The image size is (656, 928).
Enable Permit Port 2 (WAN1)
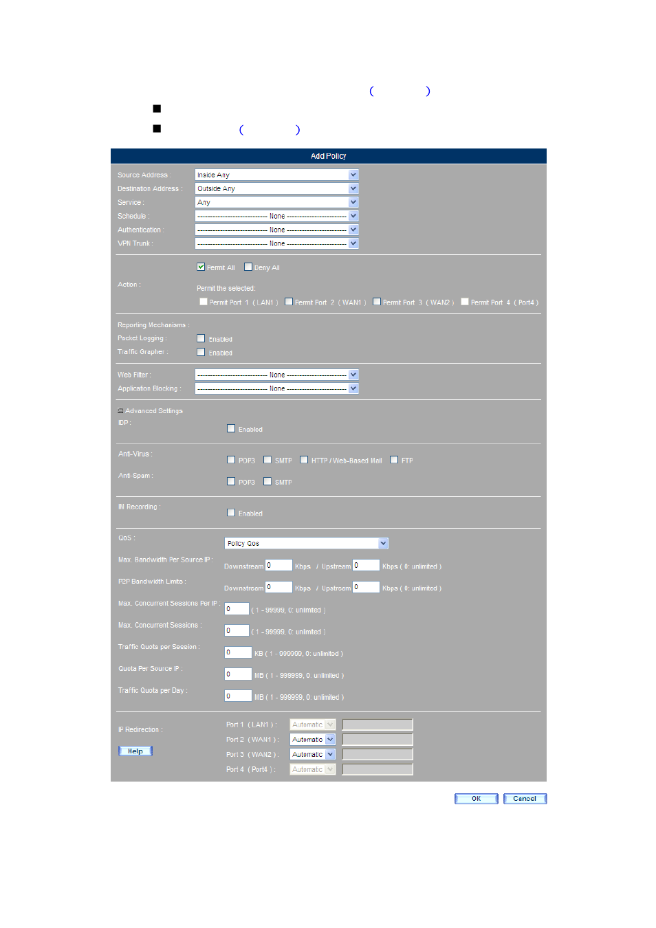pos(289,302)
